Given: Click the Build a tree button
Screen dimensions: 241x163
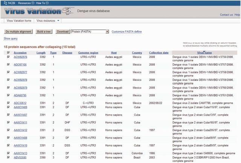Looking at the screenshot, I should (x=44, y=32).
